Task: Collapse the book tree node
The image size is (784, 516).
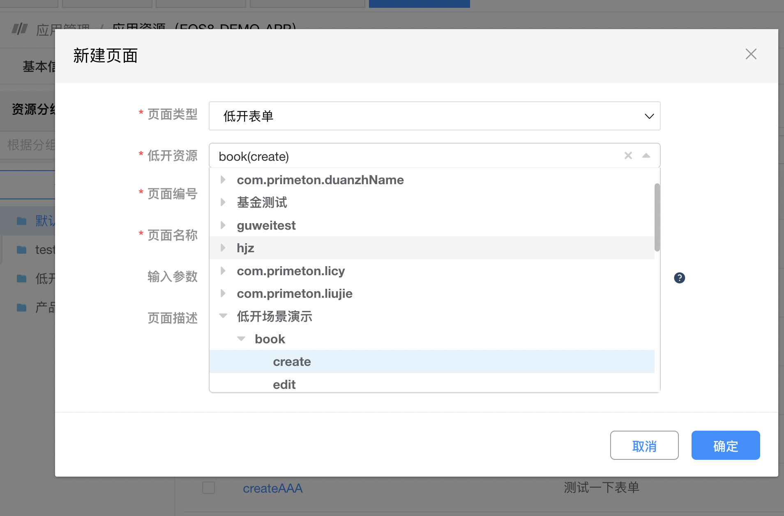Action: tap(241, 339)
